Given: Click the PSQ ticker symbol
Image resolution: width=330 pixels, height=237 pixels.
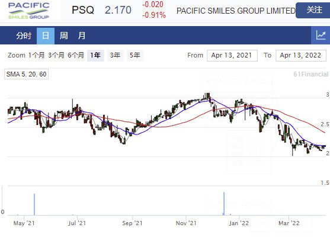Looking at the screenshot, I should click(83, 10).
